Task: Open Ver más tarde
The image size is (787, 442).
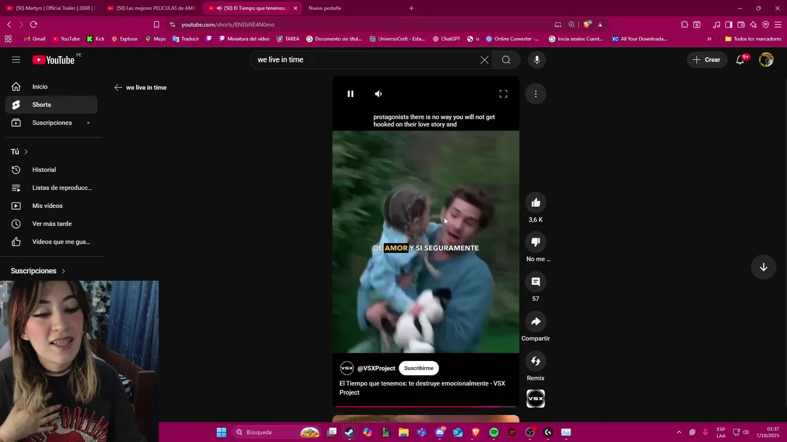Action: 52,223
